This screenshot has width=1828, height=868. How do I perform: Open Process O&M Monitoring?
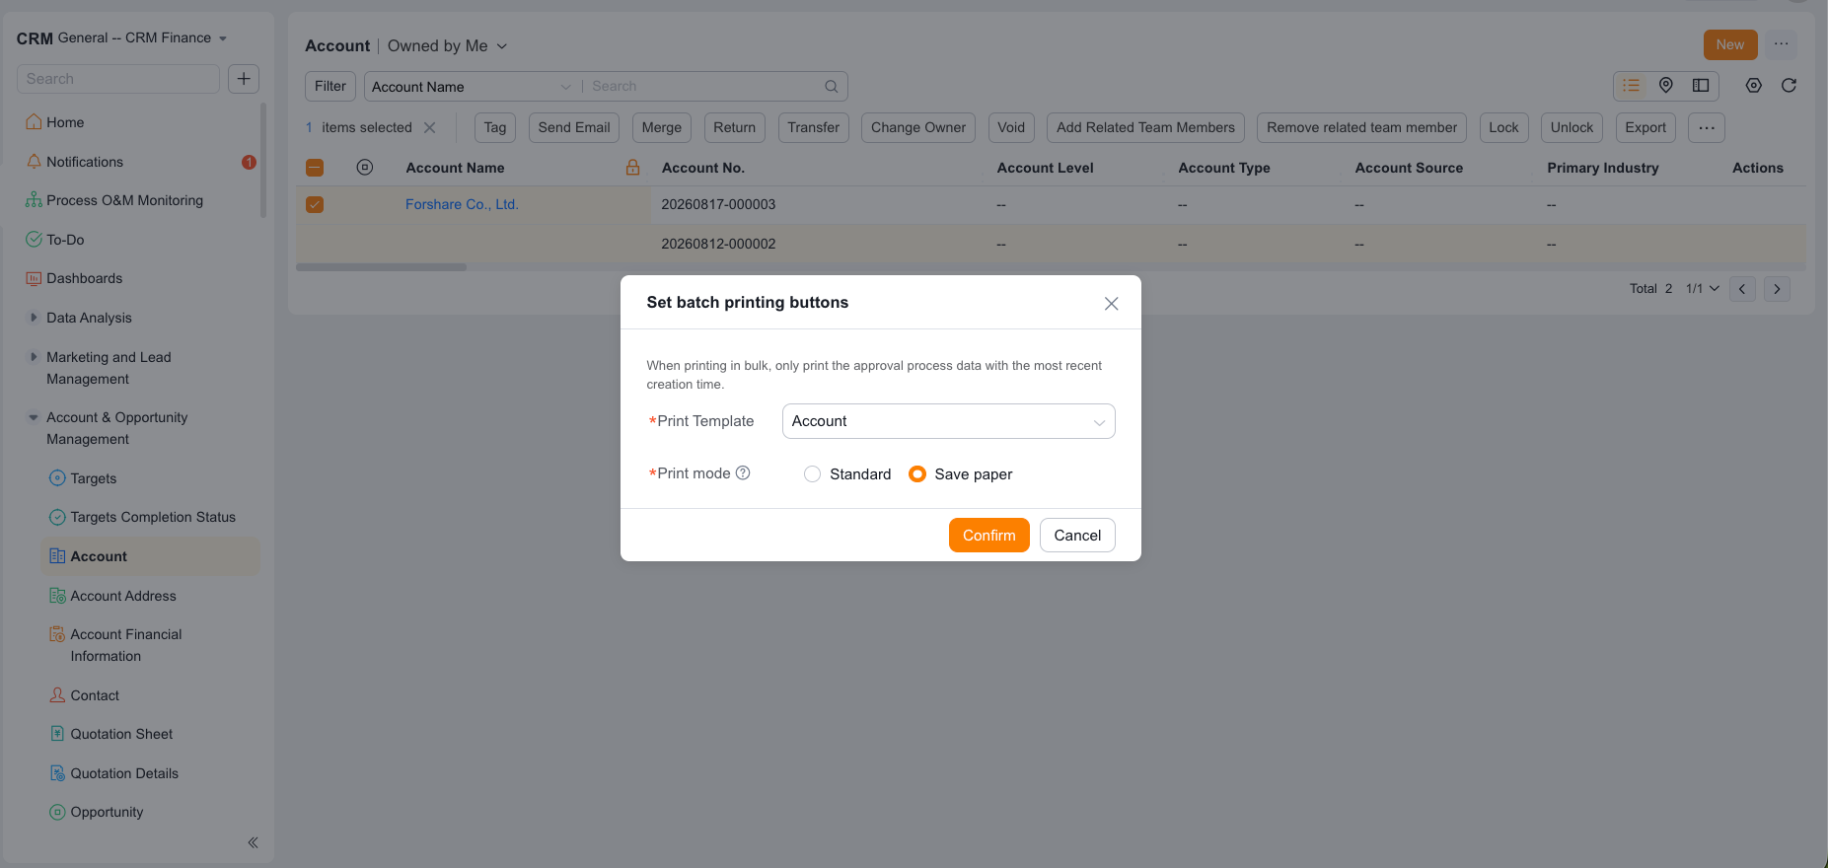(x=124, y=200)
